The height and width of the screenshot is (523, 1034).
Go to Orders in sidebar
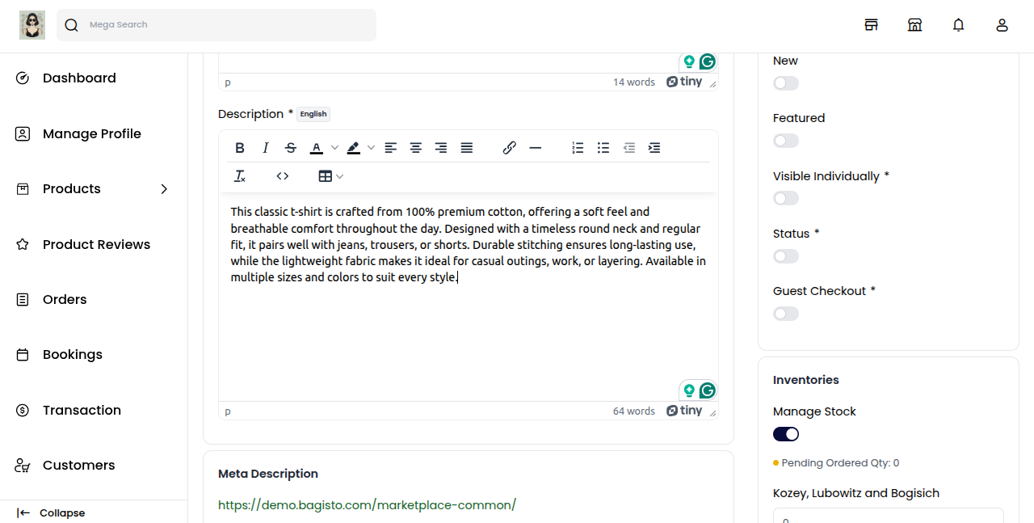(65, 300)
